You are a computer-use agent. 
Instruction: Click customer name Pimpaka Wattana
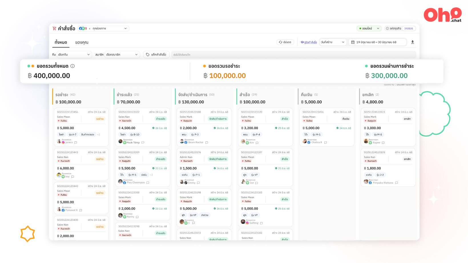383,183
